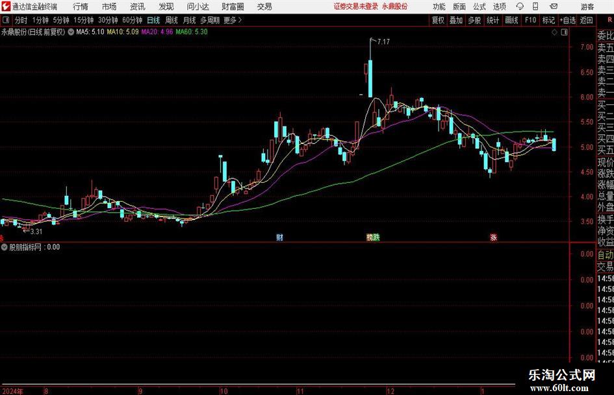Click the diamond icon at chart corner
This screenshot has width=614, height=395.
(x=554, y=32)
